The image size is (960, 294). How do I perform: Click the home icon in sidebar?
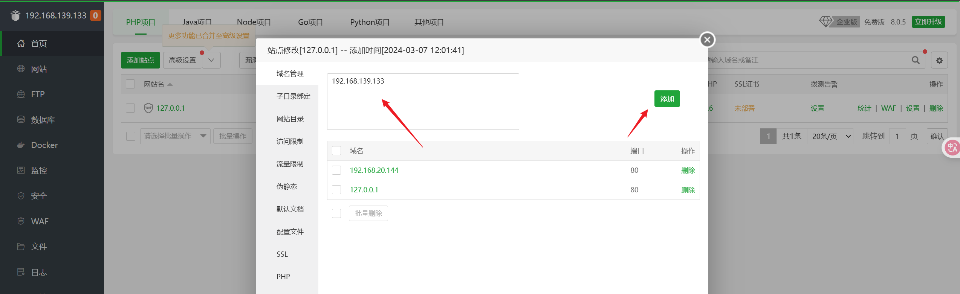click(21, 44)
